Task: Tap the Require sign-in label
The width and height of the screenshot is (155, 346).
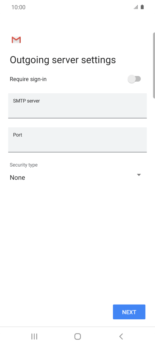Action: click(x=28, y=79)
